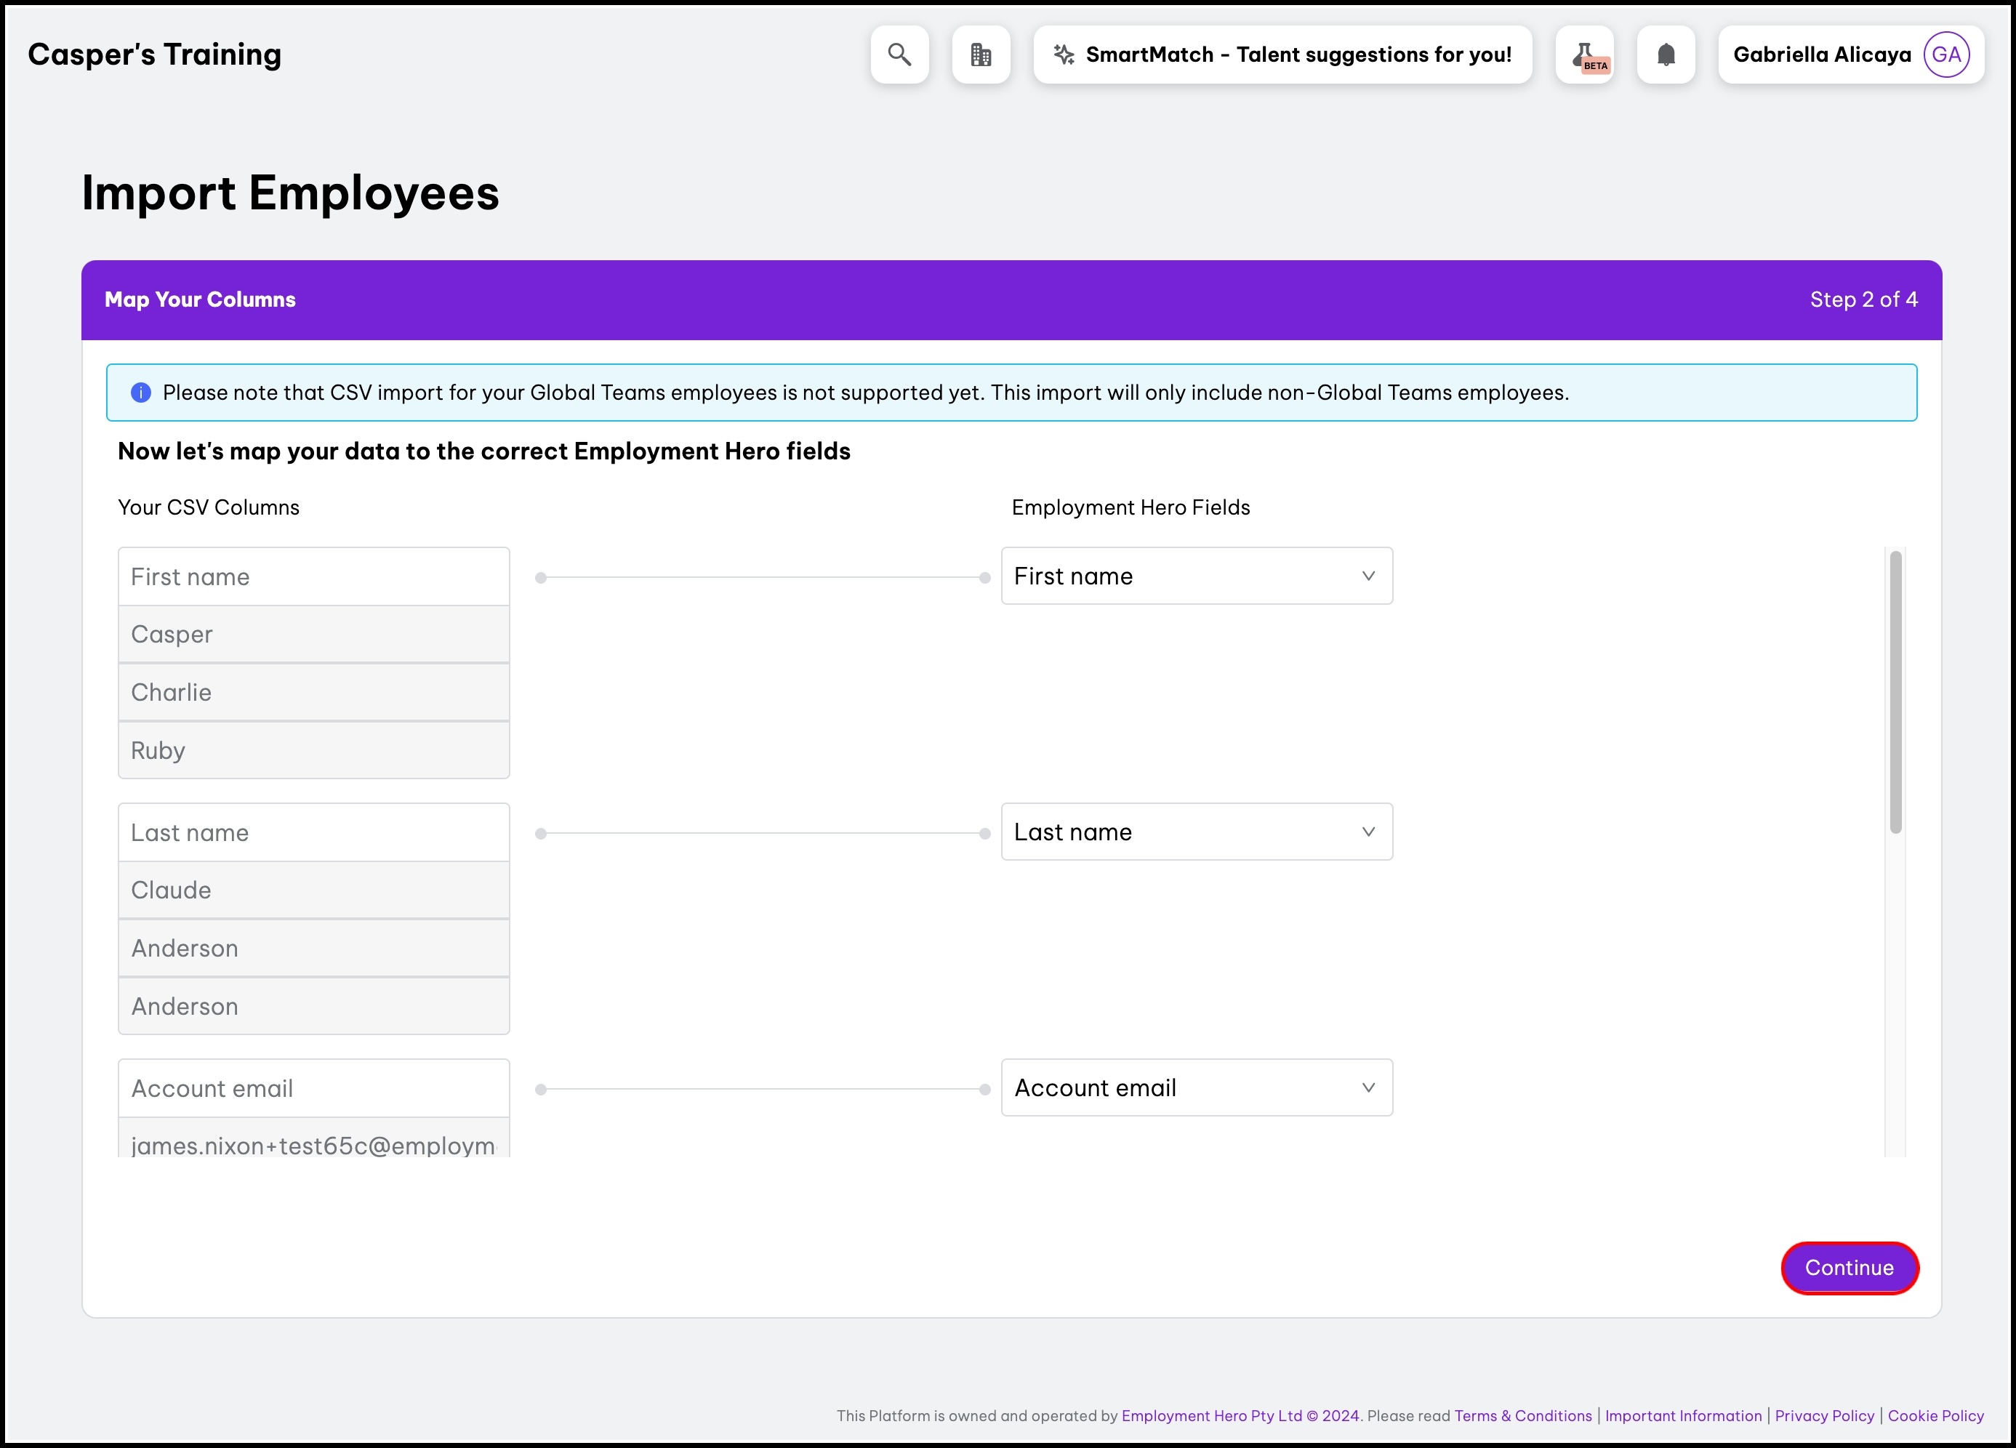Open the notifications bell
Viewport: 2016px width, 1448px height.
click(1666, 55)
